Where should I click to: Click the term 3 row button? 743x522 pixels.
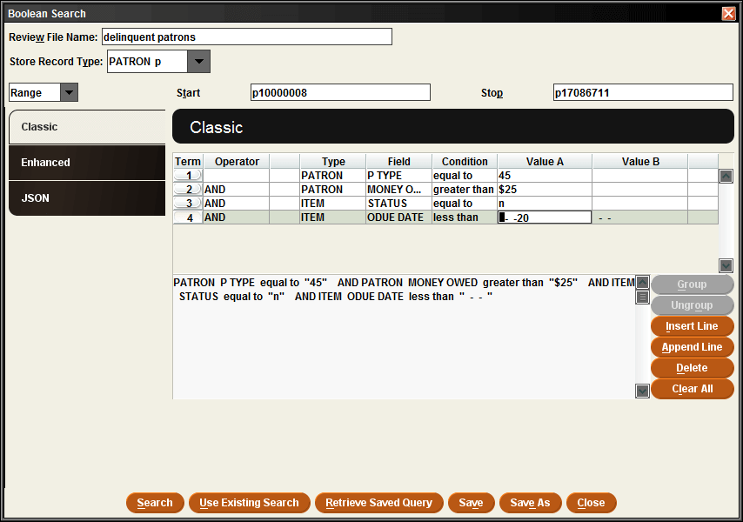click(x=188, y=204)
